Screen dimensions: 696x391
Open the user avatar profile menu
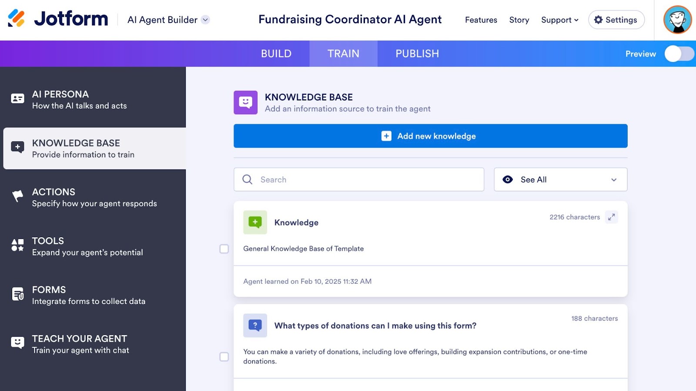click(677, 20)
